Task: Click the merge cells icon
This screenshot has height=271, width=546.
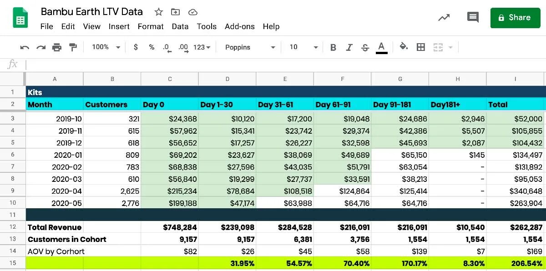Action: 438,47
